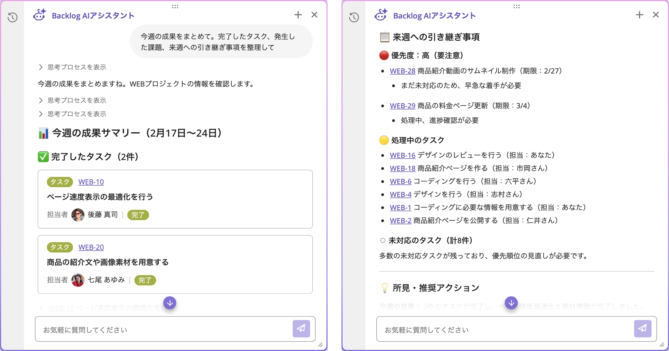
Task: Open task WEB-20 link
Action: [x=91, y=247]
